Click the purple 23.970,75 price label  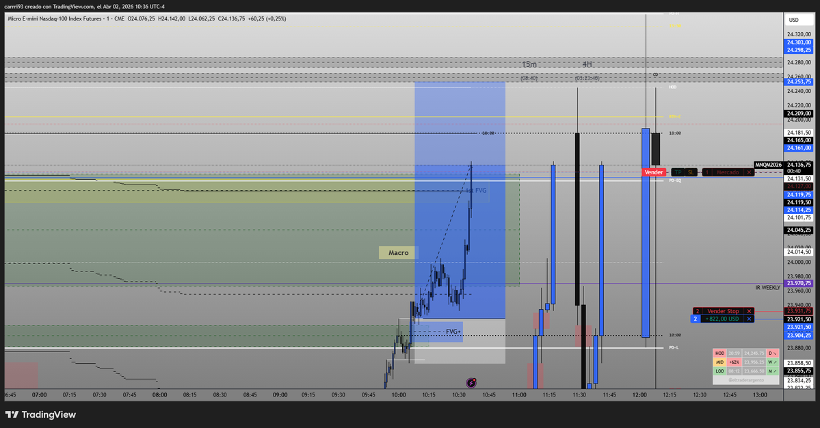tap(799, 283)
